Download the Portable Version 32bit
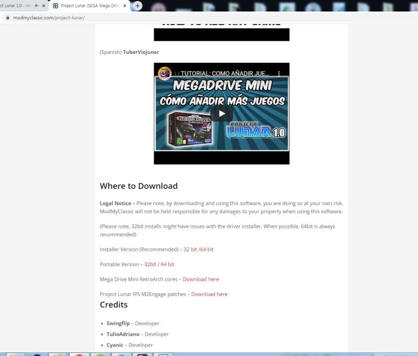This screenshot has width=418, height=356. (150, 265)
